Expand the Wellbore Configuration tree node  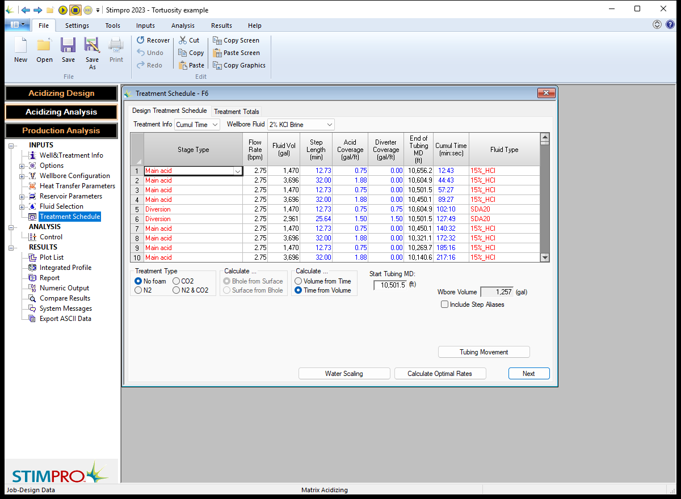point(22,176)
